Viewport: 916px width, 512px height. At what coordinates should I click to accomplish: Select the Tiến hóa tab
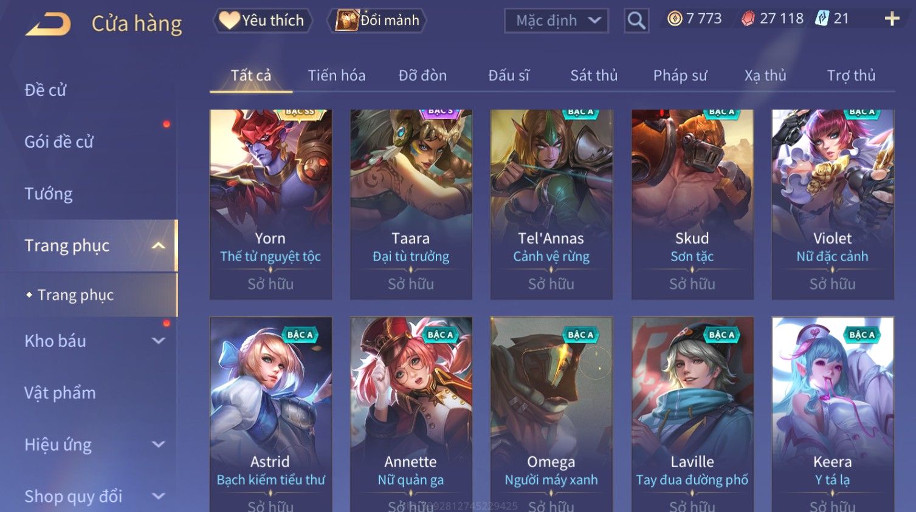coord(337,75)
